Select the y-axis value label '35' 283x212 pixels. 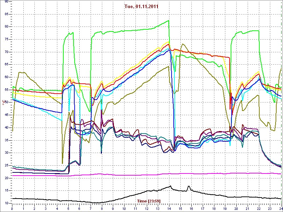[x=7, y=140]
